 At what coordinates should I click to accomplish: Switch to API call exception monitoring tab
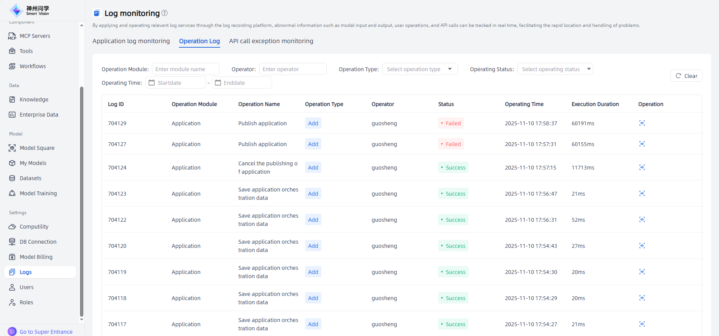271,41
